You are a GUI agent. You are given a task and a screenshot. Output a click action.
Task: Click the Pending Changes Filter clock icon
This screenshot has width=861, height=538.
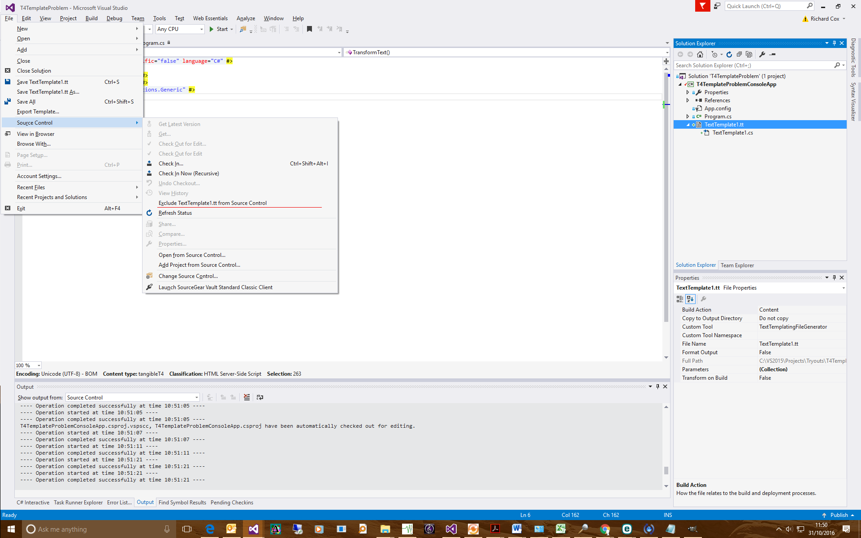[x=714, y=54]
